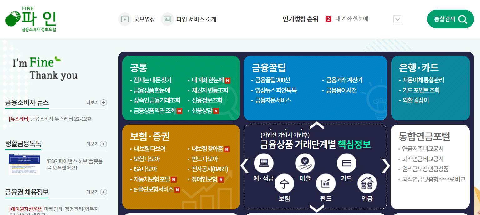The height and width of the screenshot is (215, 480).
Task: Open 장애인보험
Action: coord(204,179)
